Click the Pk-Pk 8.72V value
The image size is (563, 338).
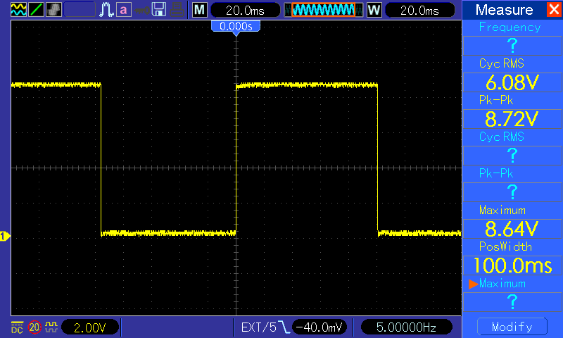click(512, 119)
